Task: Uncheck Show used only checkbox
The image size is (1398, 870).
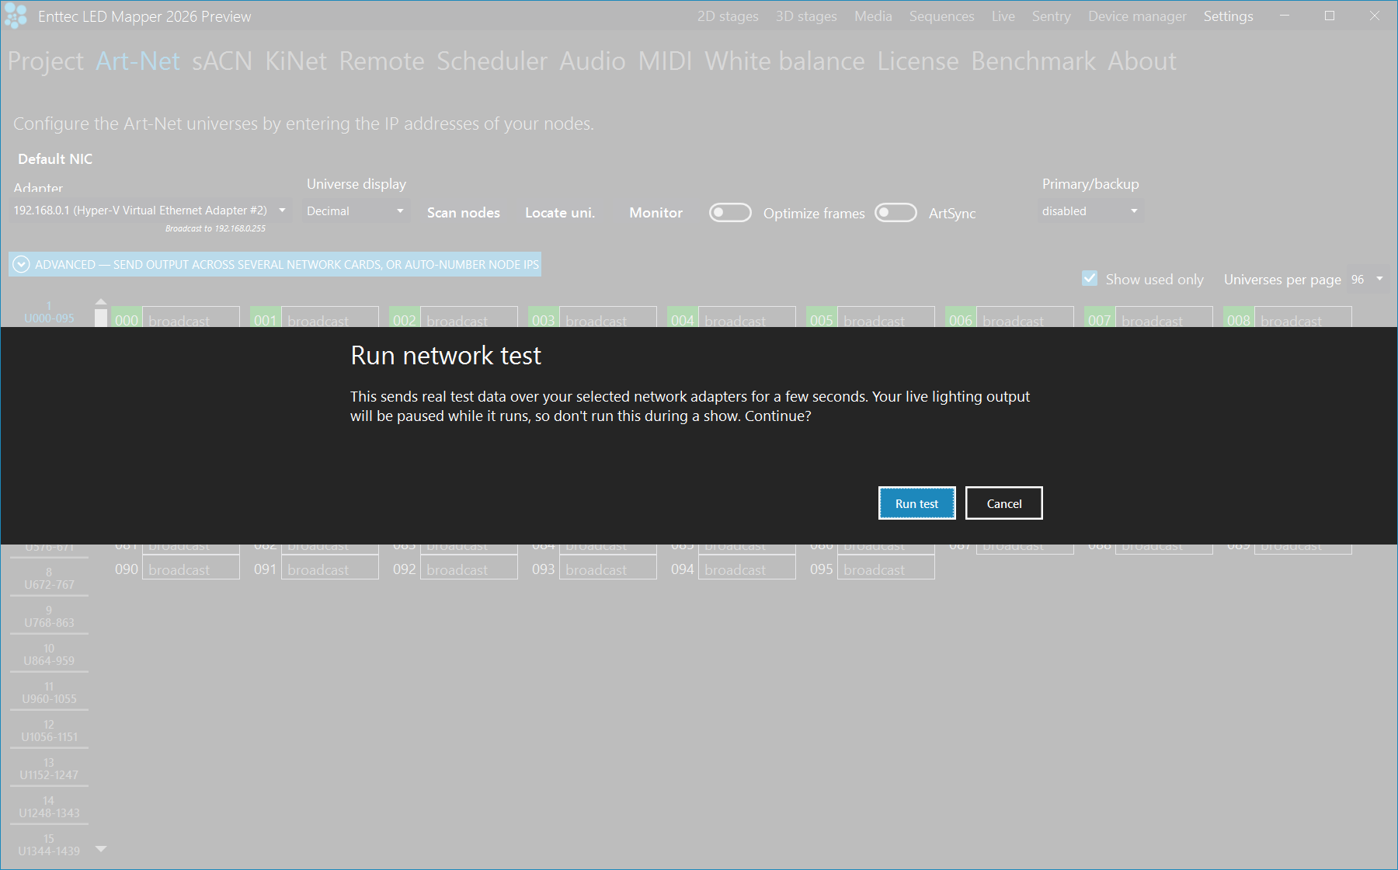Action: click(1090, 279)
